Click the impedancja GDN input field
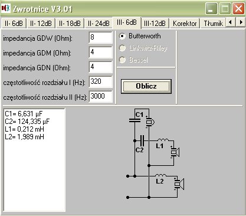This screenshot has height=216, width=246. tap(101, 67)
